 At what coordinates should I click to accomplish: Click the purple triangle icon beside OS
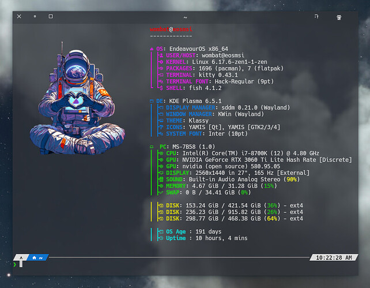(x=152, y=49)
